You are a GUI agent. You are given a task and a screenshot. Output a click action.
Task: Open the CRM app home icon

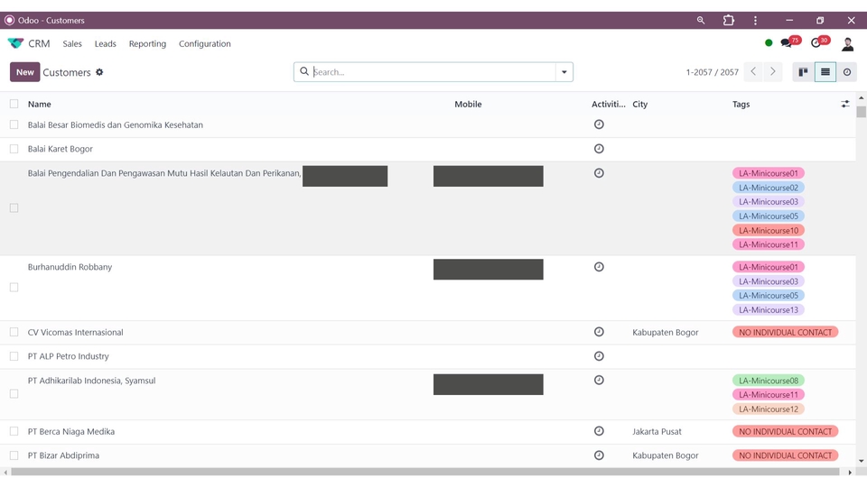coord(15,43)
